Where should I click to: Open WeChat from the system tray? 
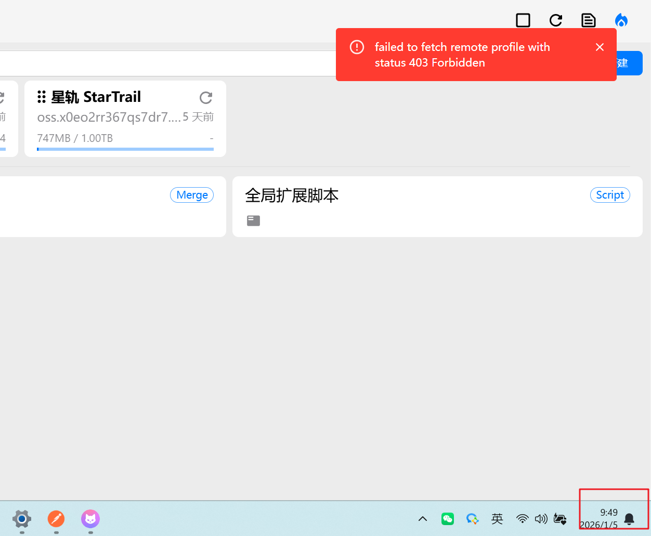coord(448,519)
